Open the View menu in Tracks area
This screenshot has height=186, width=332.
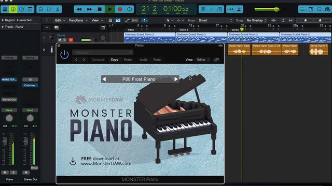tap(97, 21)
